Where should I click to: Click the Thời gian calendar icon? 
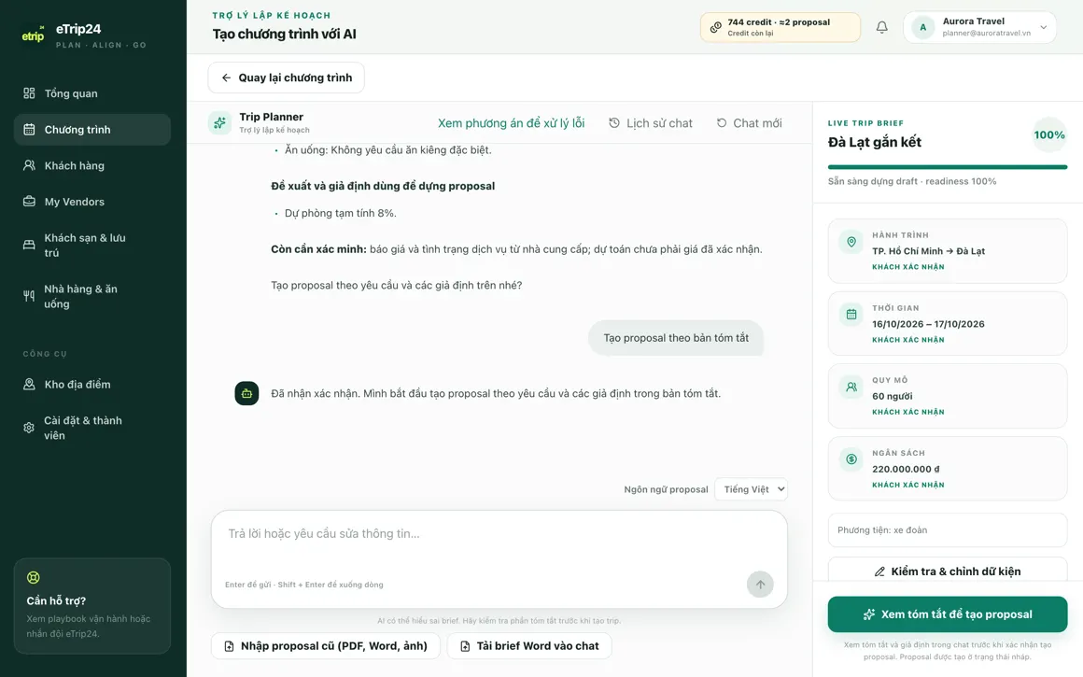click(851, 315)
